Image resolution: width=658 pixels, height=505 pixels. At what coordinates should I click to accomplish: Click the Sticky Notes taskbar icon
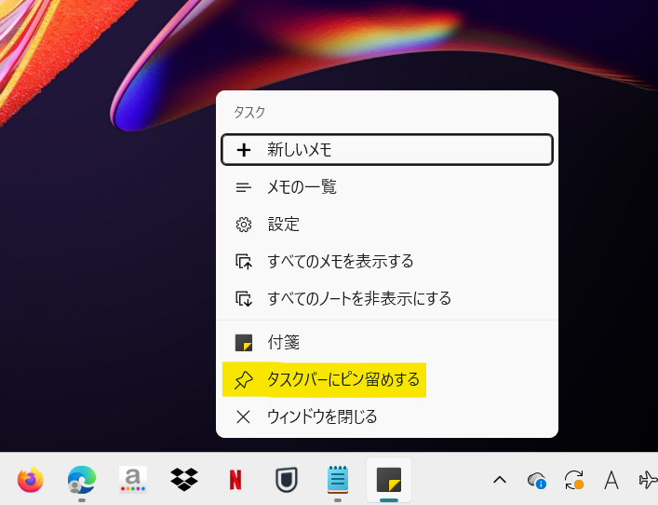389,479
